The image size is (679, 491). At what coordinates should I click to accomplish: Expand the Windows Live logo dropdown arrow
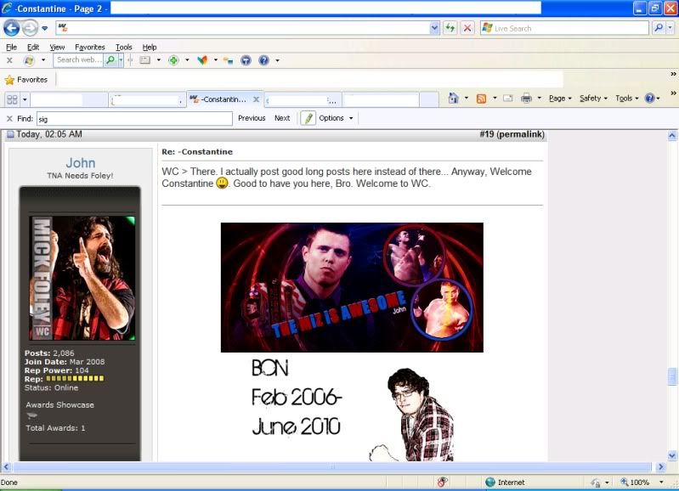pos(42,60)
